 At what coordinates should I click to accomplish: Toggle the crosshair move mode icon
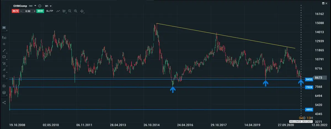click(82, 11)
